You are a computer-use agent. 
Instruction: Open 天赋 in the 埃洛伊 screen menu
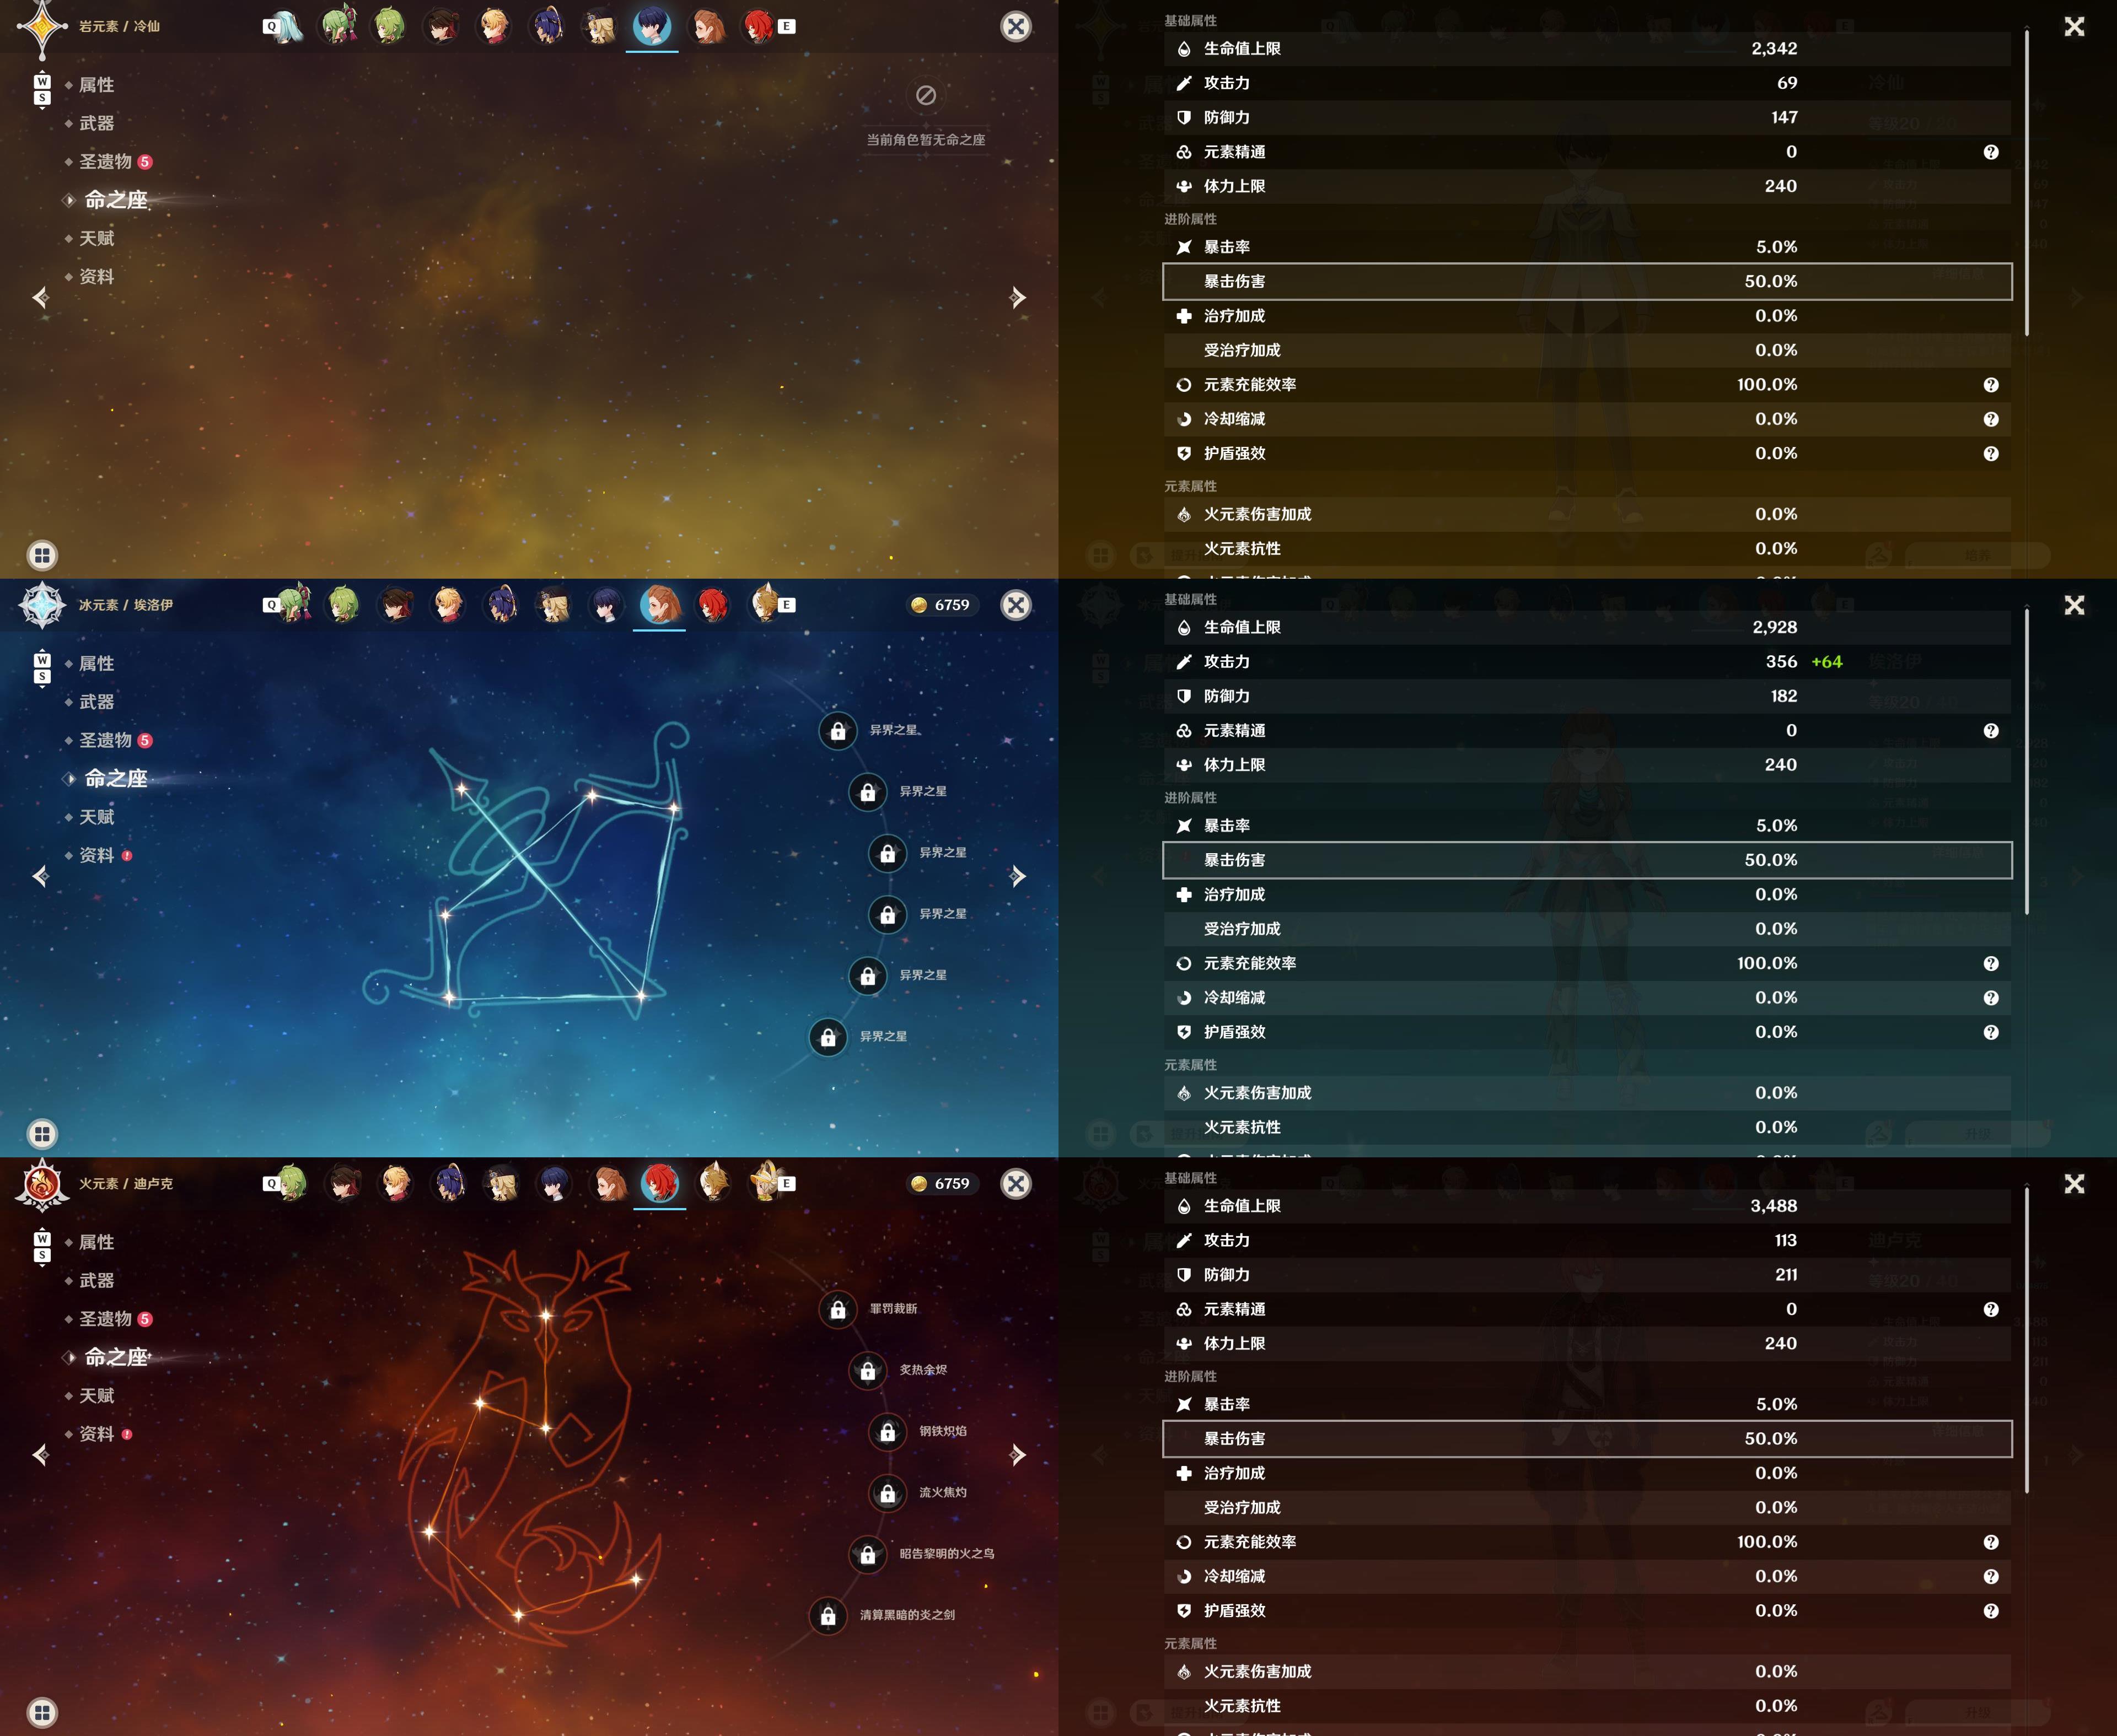(96, 817)
